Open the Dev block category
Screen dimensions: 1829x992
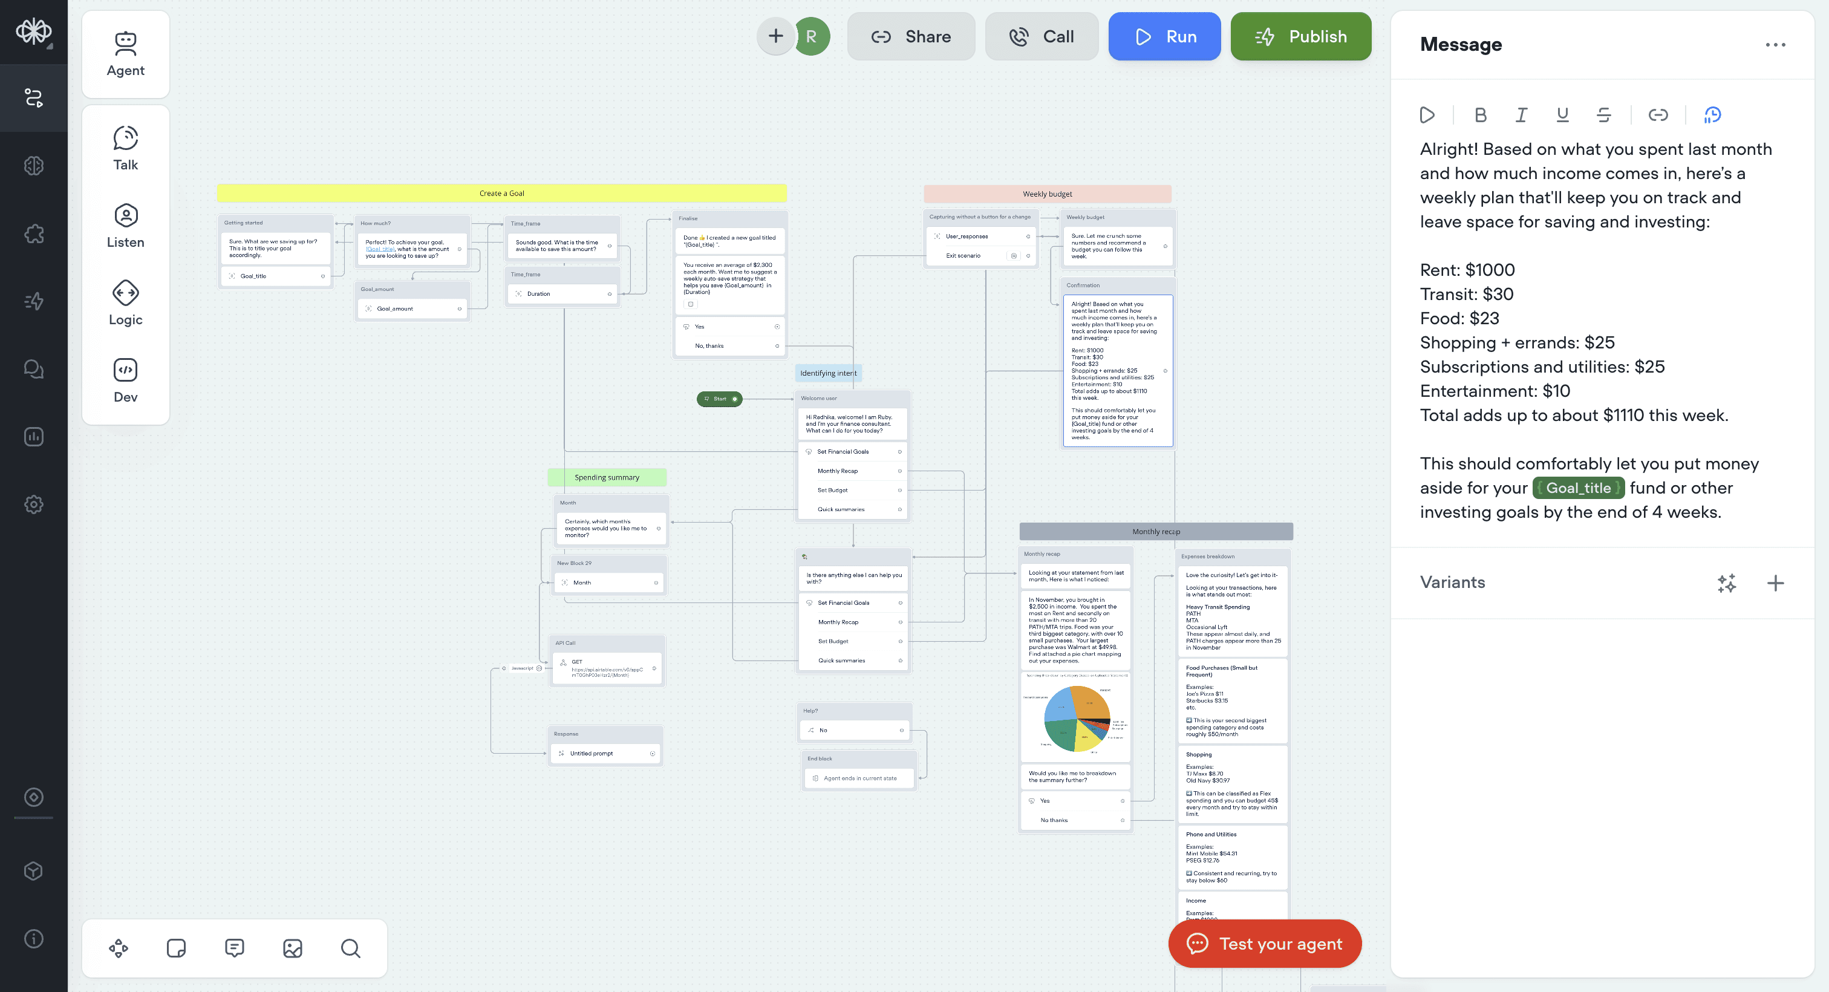pos(126,380)
